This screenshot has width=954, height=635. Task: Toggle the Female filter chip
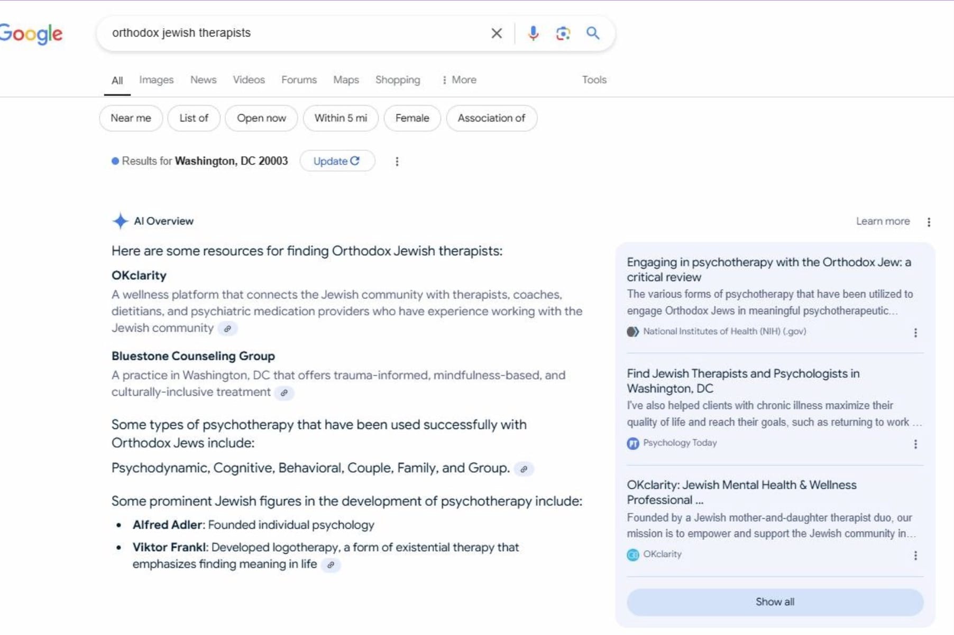(x=412, y=118)
